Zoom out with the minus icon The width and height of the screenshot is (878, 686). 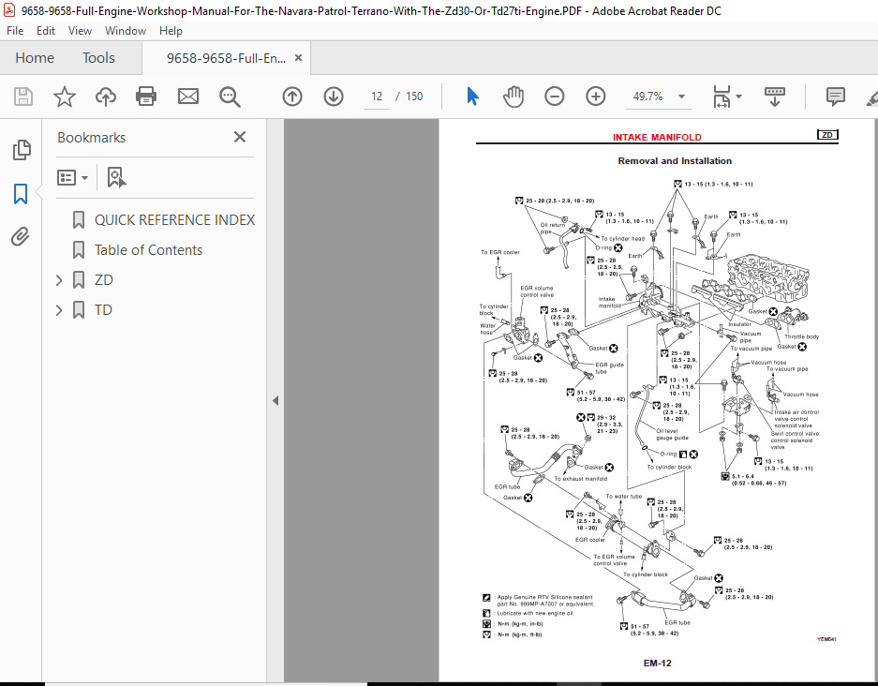click(555, 97)
